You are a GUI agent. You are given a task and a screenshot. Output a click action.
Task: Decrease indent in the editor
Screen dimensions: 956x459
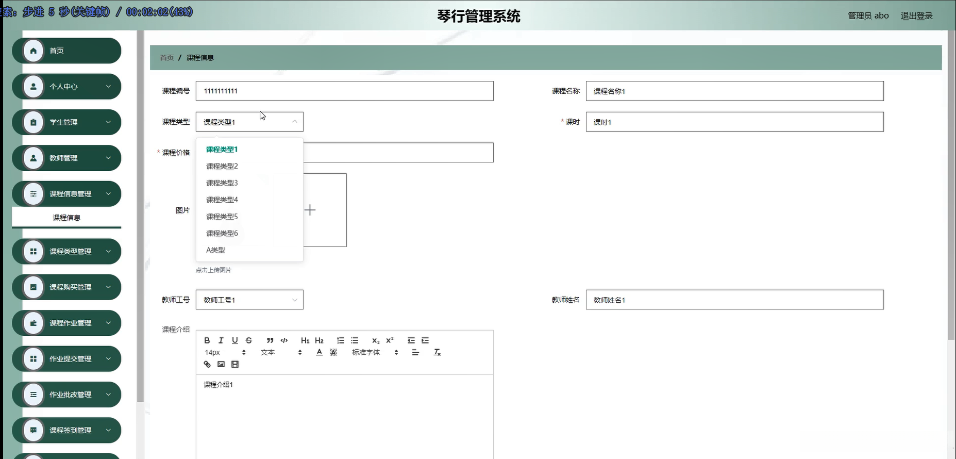(x=411, y=340)
